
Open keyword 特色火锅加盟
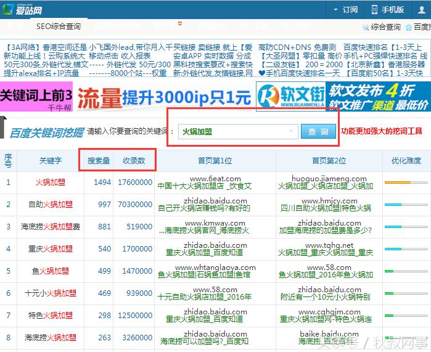(51, 316)
